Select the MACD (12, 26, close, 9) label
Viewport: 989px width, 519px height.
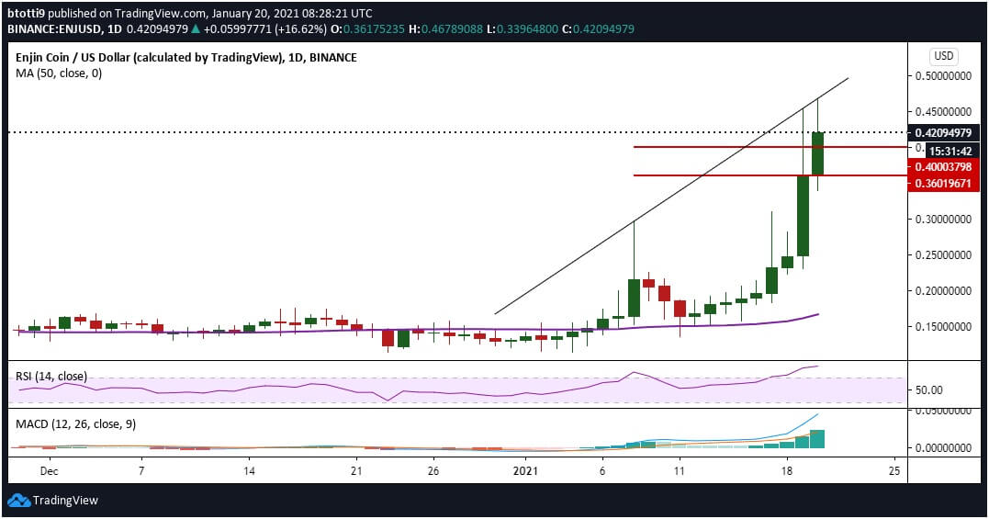coord(75,424)
